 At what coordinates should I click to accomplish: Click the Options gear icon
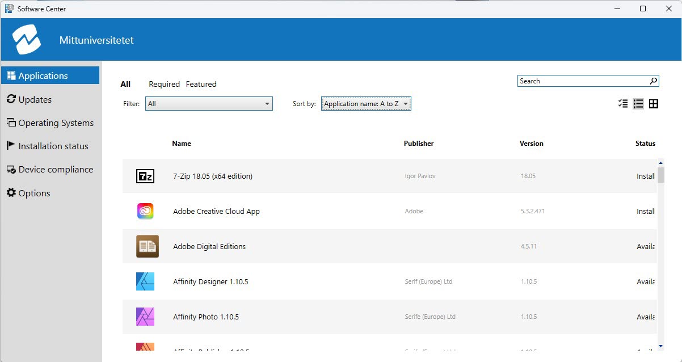[11, 193]
